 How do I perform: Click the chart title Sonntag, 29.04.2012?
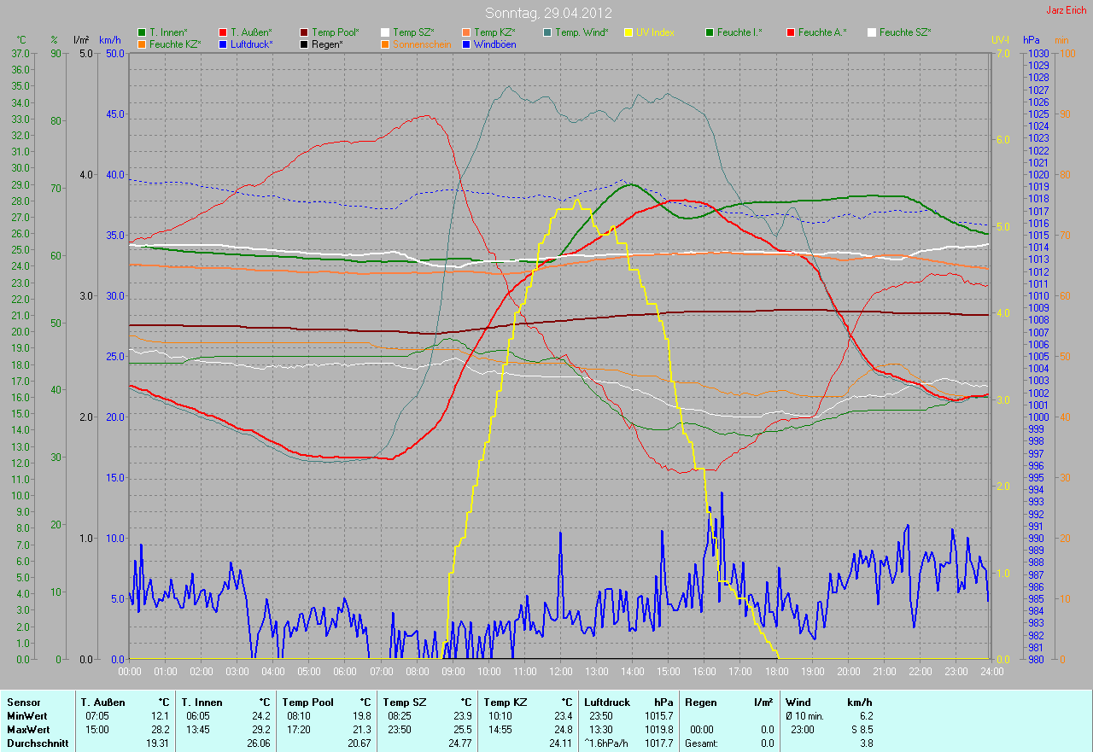[x=548, y=13]
